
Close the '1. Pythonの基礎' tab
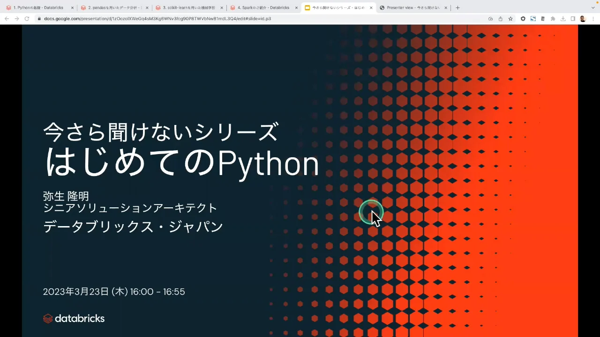(x=72, y=7)
